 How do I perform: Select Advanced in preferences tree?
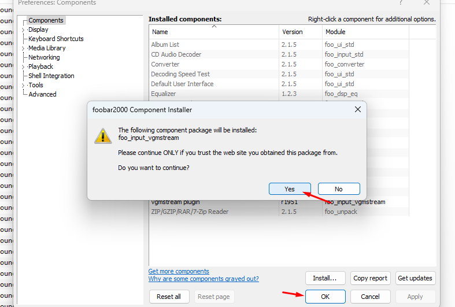42,94
